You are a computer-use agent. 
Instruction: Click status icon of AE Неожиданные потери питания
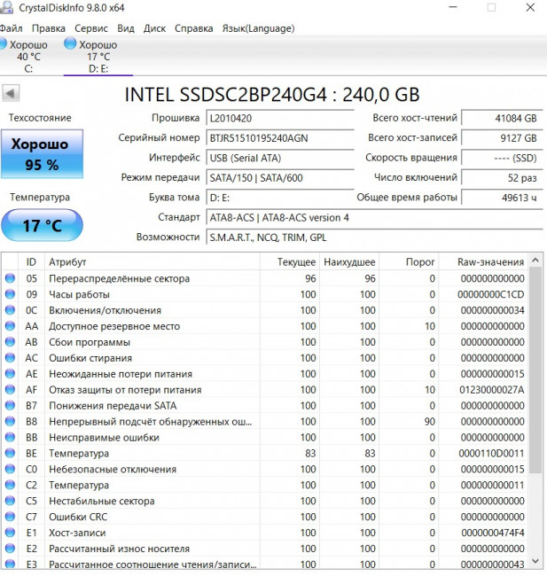coord(10,374)
